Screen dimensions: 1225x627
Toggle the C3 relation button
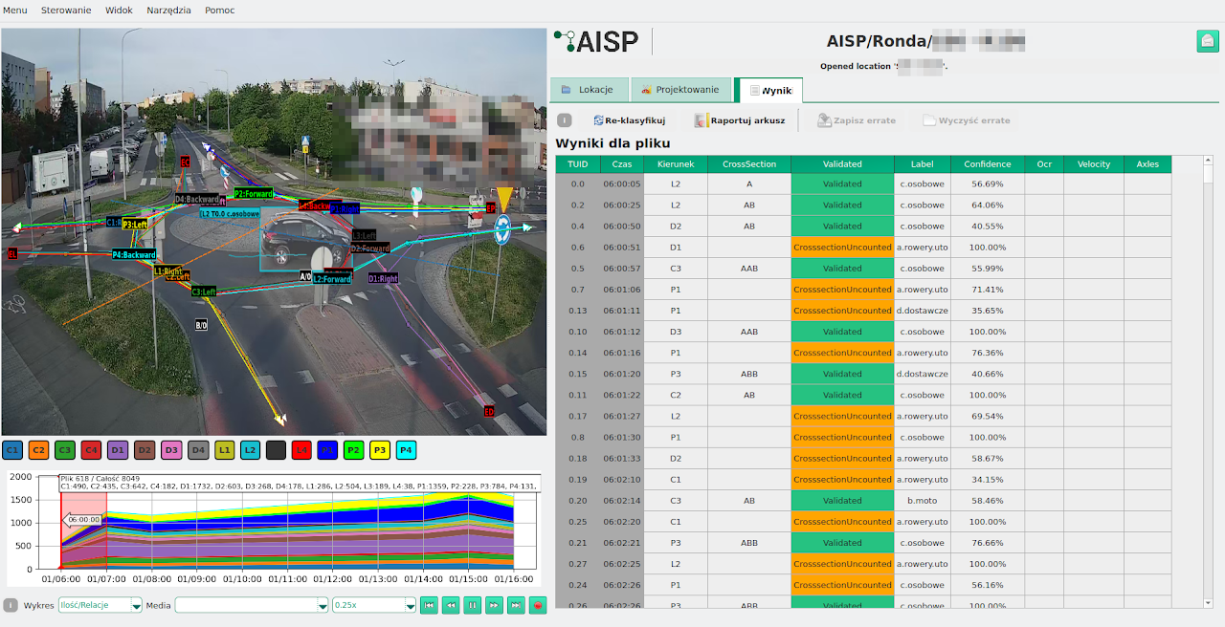(x=65, y=449)
